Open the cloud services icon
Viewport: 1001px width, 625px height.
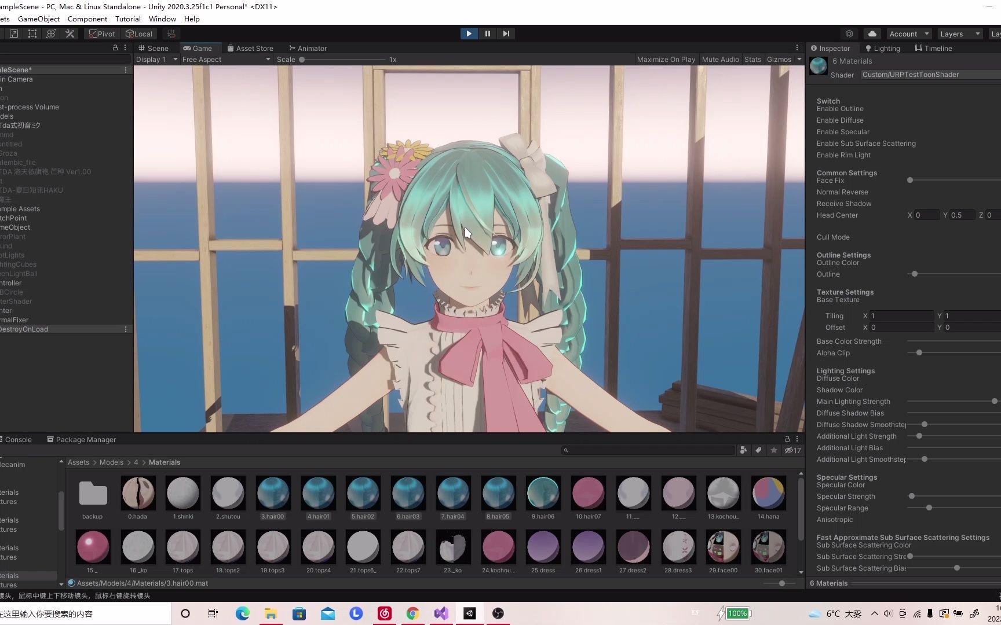click(x=872, y=34)
